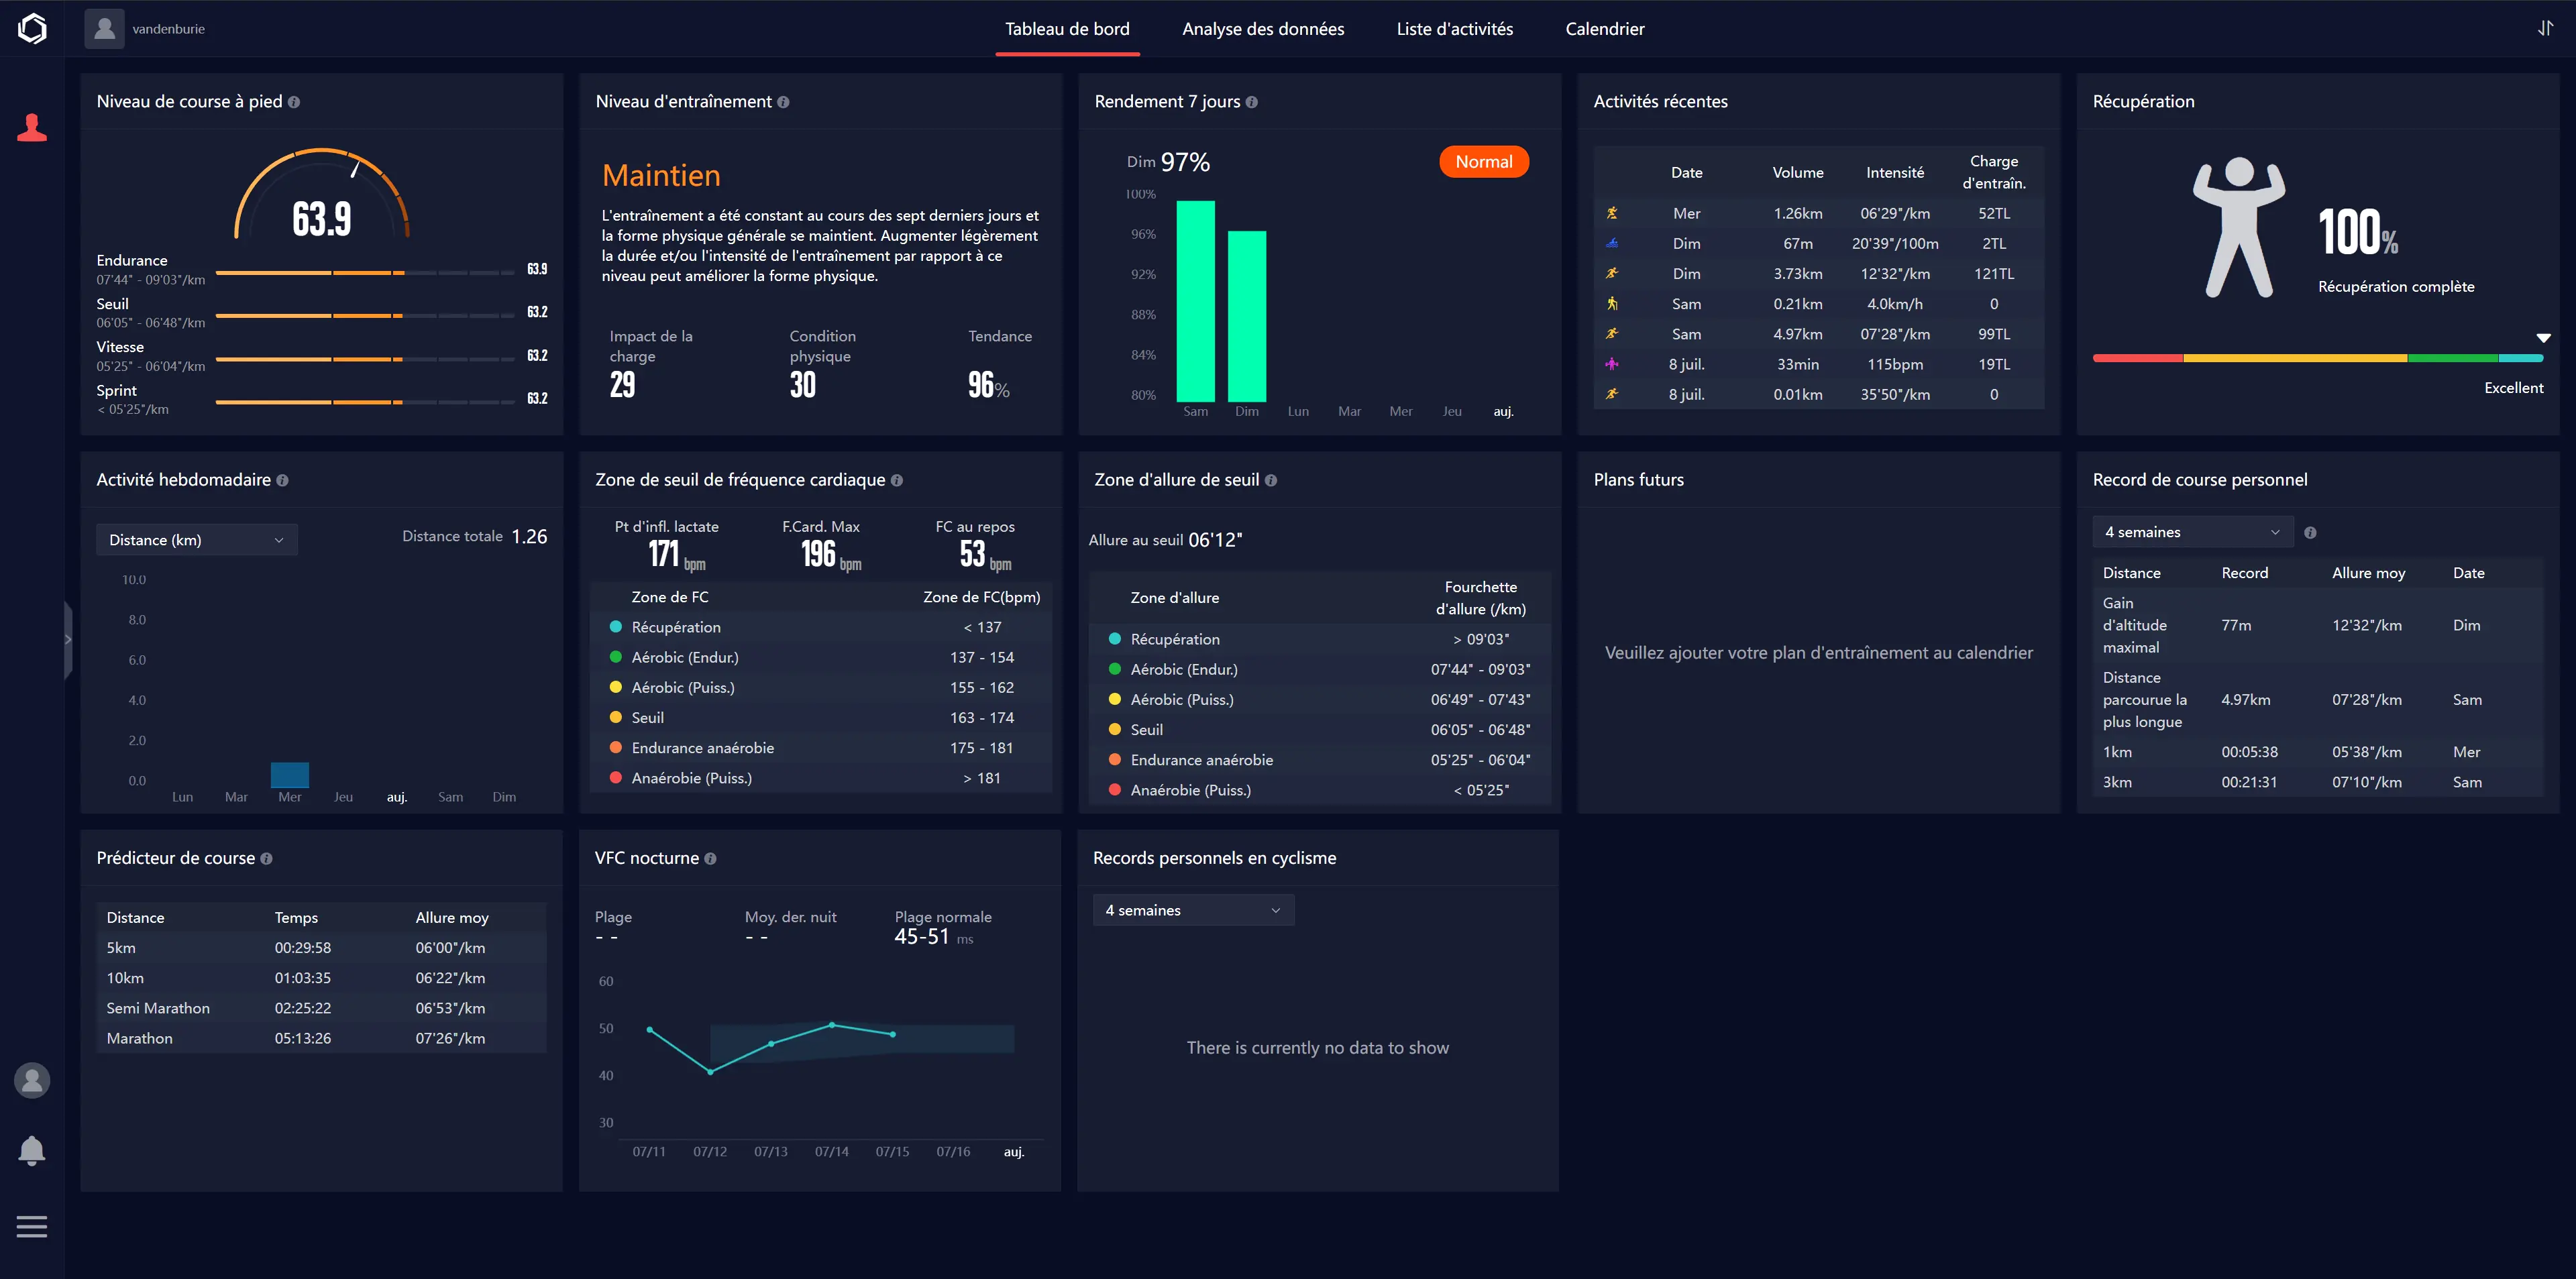
Task: Open 4 semaines dropdown in cycling records
Action: [x=1194, y=910]
